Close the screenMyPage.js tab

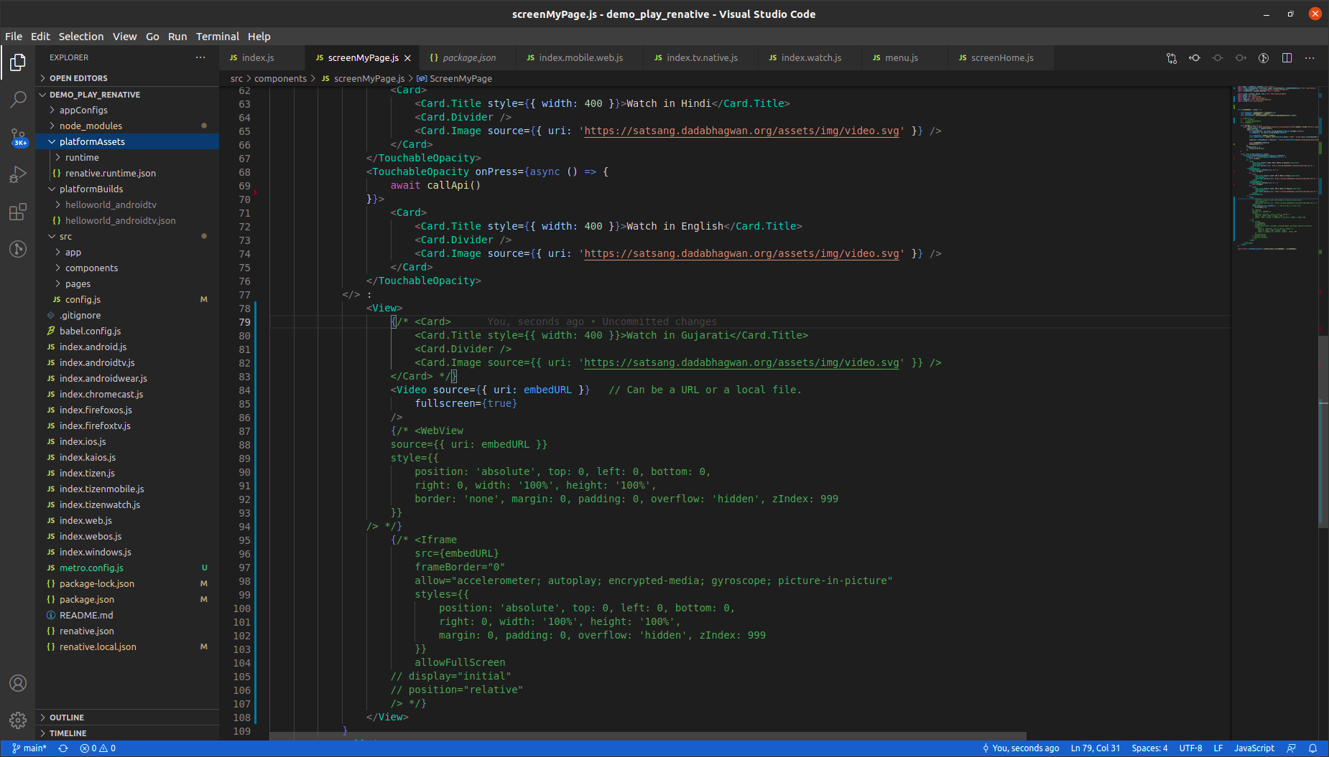[408, 58]
